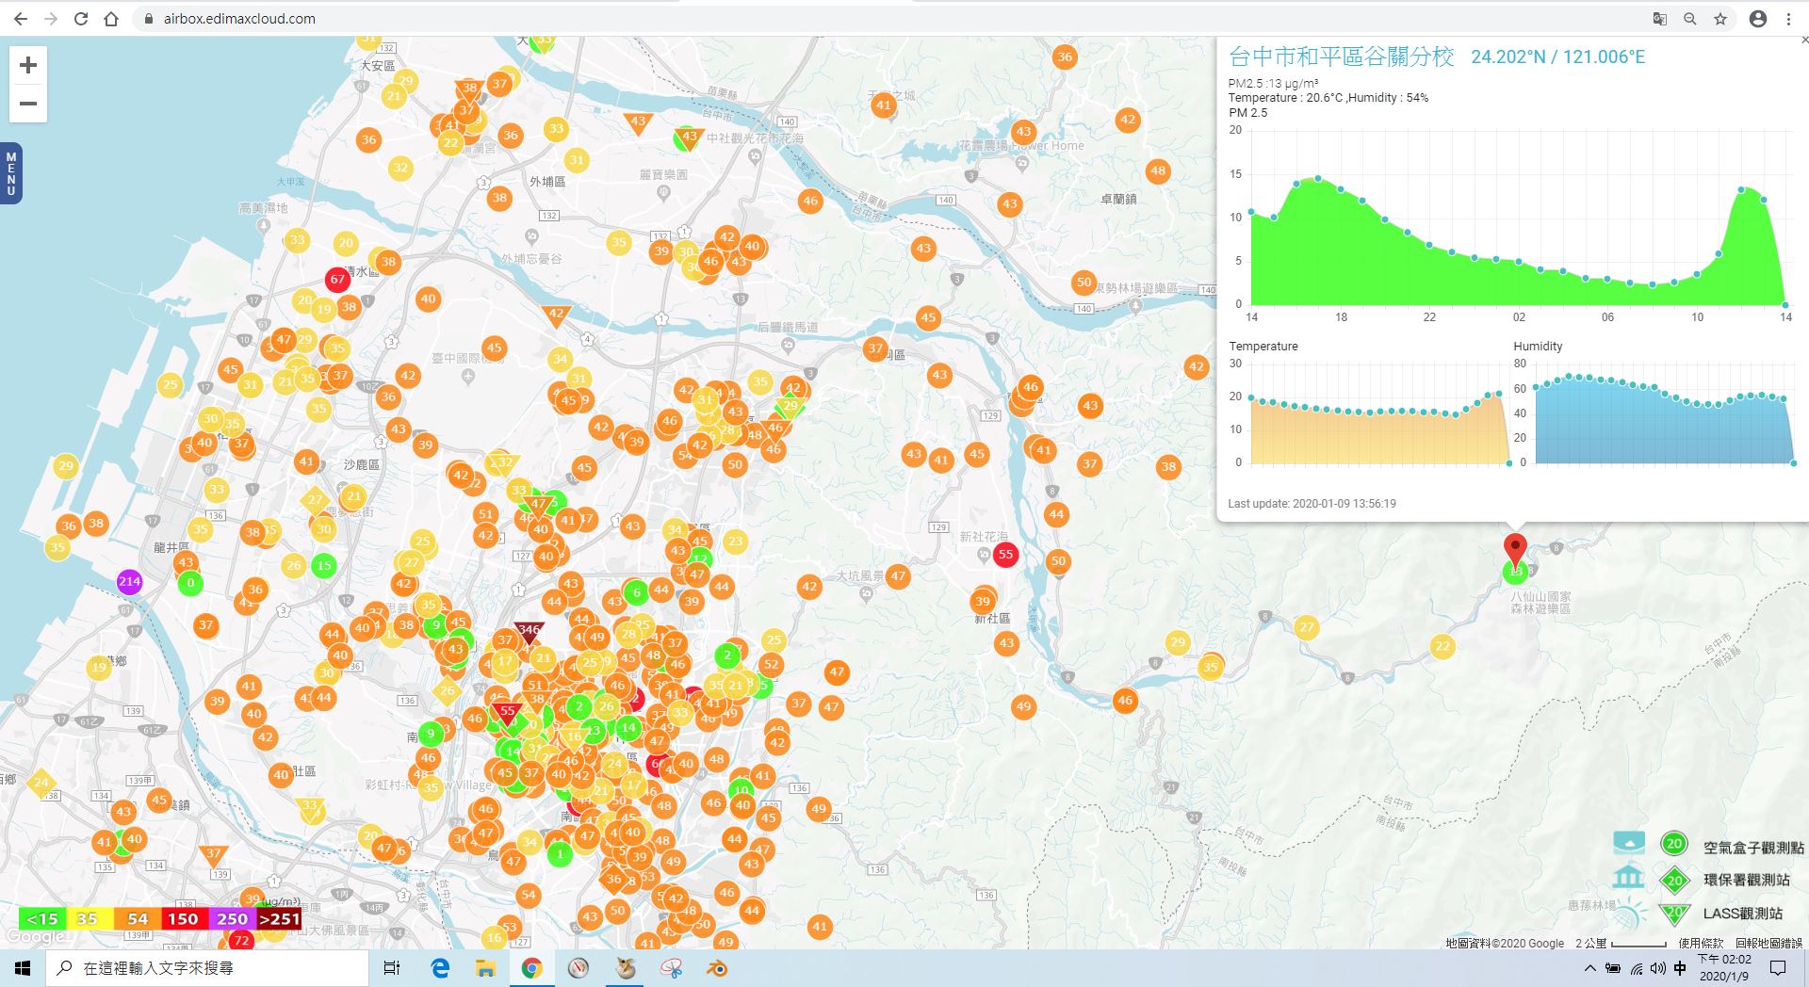The height and width of the screenshot is (987, 1809).
Task: Select the dark red 346 triangle marker
Action: (529, 631)
